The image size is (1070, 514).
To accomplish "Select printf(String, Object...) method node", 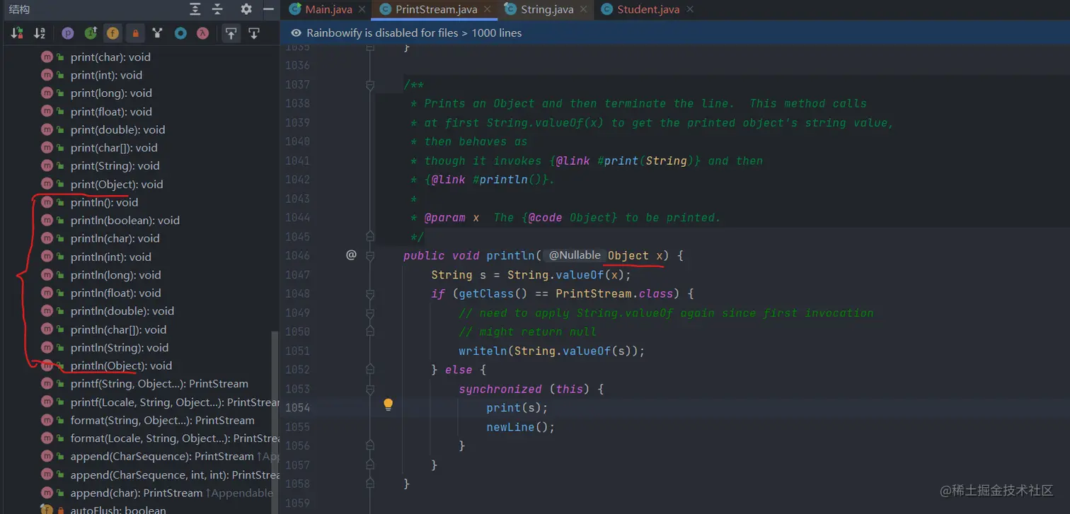I will pos(159,384).
